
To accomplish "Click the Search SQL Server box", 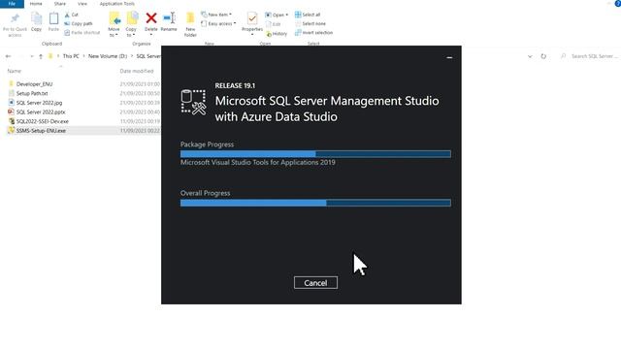I will click(x=589, y=56).
